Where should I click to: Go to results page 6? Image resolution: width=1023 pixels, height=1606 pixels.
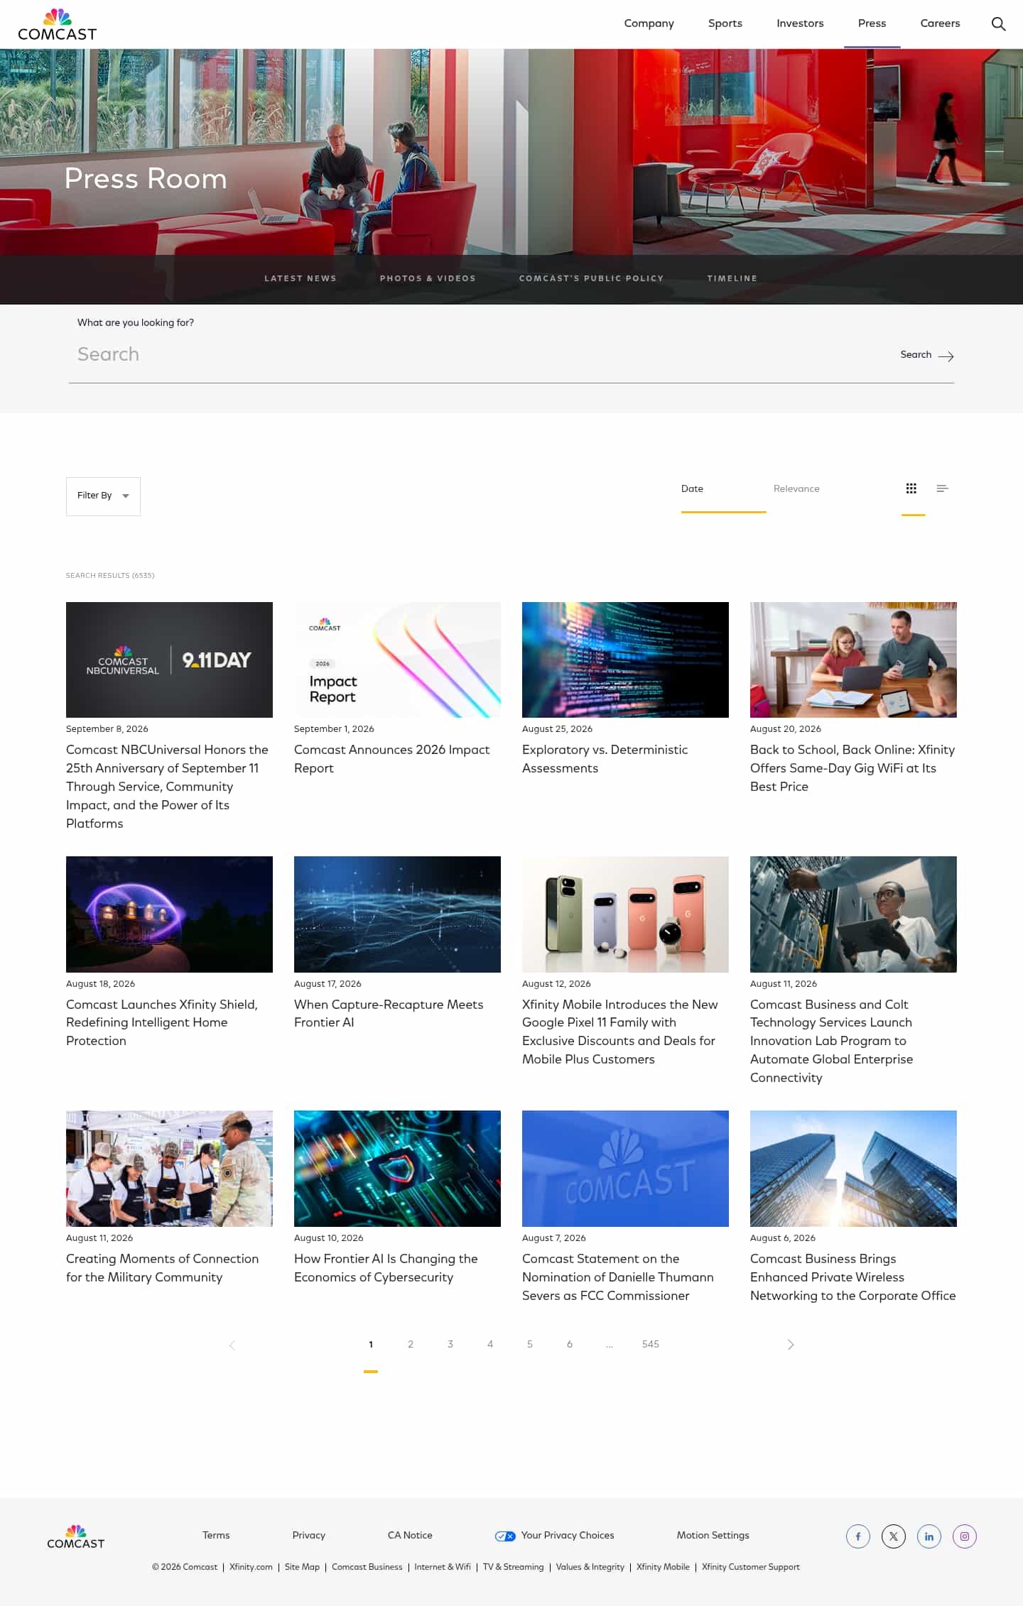(x=570, y=1344)
